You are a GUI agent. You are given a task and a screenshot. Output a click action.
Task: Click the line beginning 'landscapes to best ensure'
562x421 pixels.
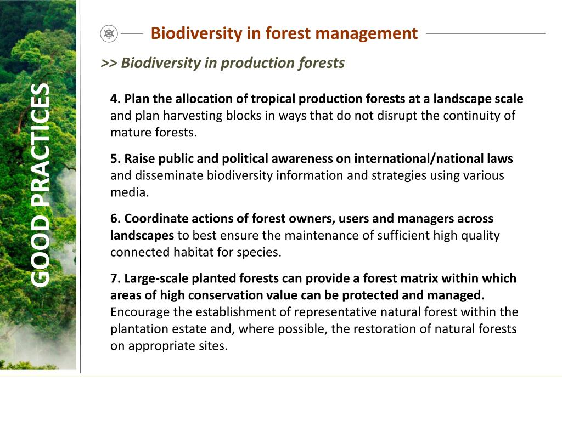pos(305,235)
